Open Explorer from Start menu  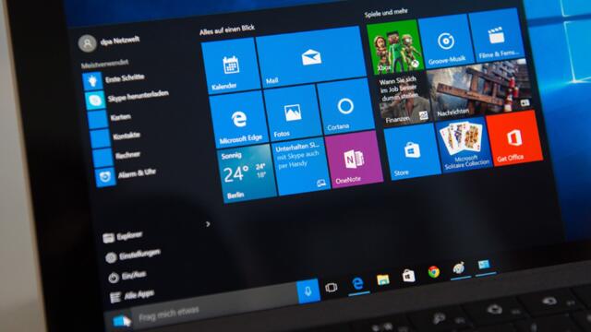click(123, 236)
